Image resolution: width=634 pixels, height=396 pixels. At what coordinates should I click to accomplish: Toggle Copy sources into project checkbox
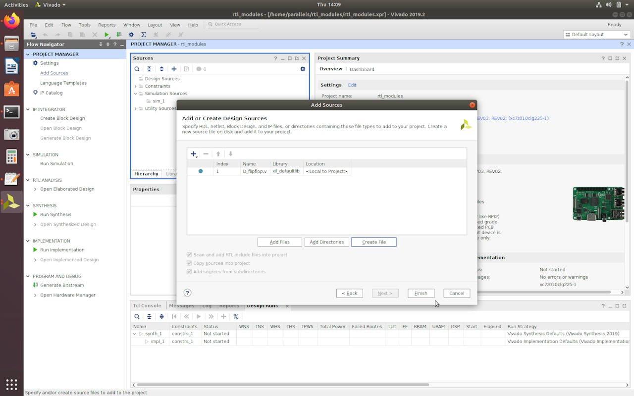[189, 263]
